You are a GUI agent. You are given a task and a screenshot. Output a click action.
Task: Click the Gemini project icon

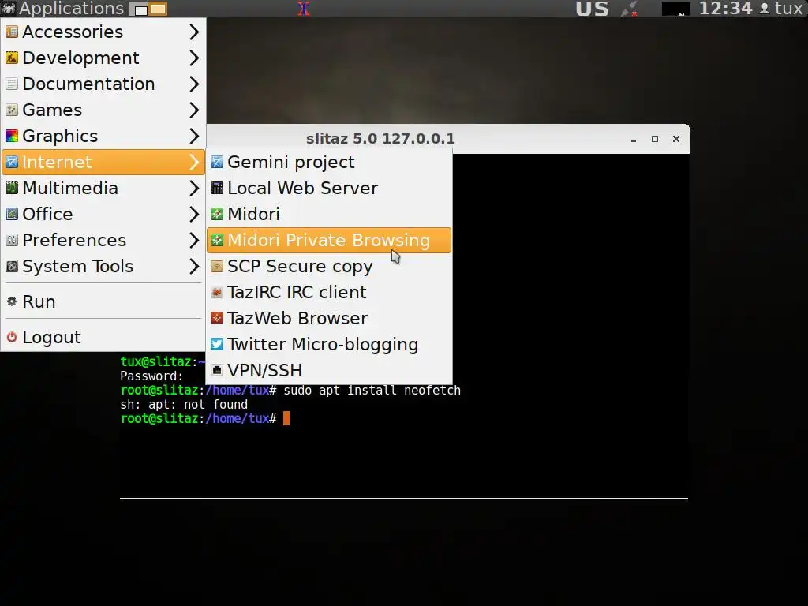[217, 162]
